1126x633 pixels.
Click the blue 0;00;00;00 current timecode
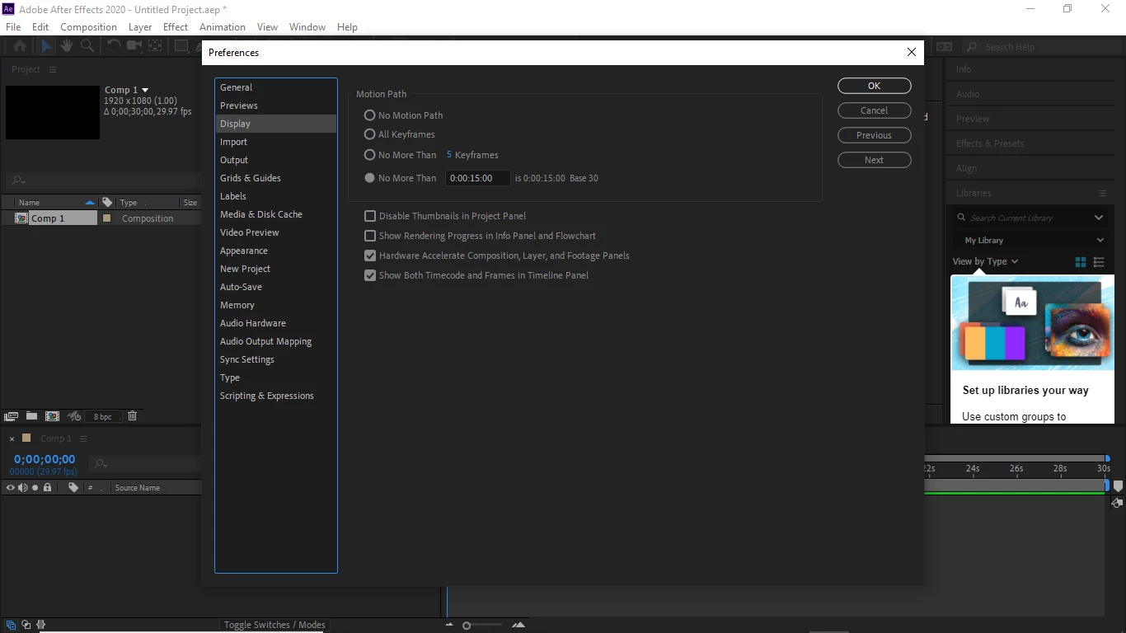[x=45, y=459]
